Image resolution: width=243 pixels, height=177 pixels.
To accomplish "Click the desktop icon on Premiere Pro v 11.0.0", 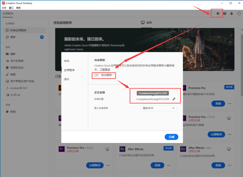I will pyautogui.click(x=107, y=149).
